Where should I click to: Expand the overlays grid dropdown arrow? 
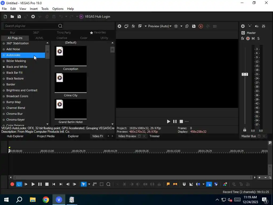pos(181,26)
